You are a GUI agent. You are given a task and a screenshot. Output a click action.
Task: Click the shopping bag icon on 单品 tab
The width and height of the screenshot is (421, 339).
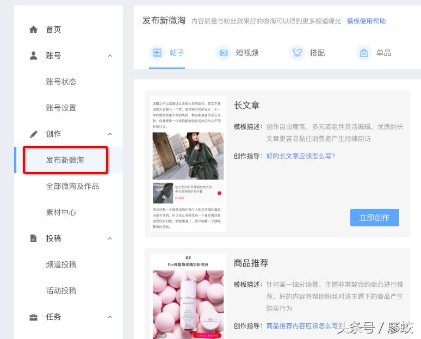[x=363, y=53]
